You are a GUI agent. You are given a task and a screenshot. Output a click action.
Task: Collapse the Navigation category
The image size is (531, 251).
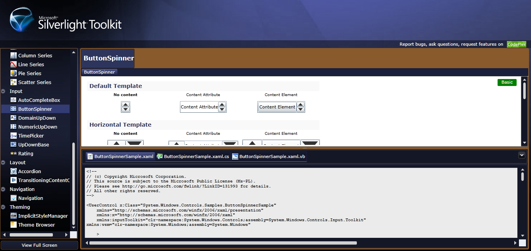[x=3, y=189]
